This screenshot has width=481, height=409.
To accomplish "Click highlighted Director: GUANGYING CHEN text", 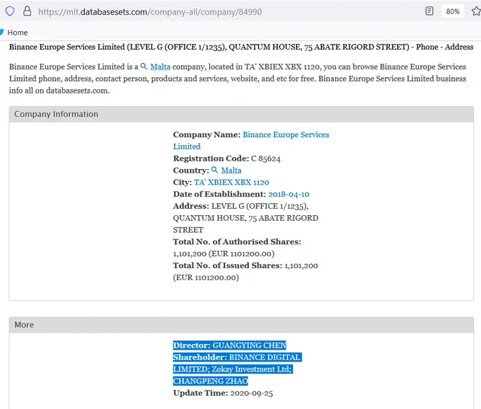I will [x=229, y=345].
